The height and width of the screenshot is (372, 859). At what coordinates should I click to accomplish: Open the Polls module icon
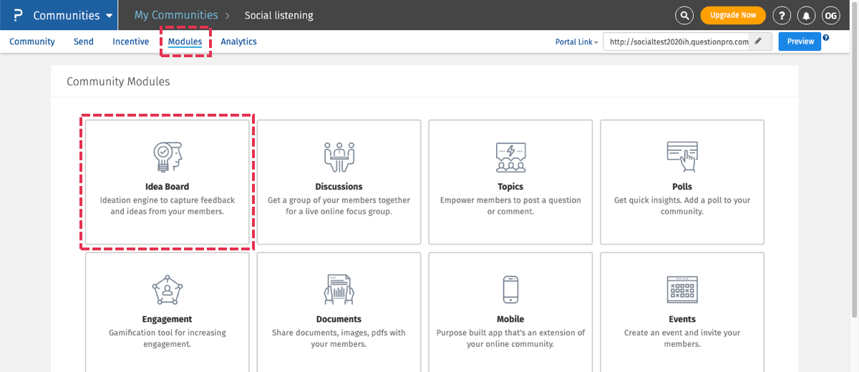coord(681,157)
